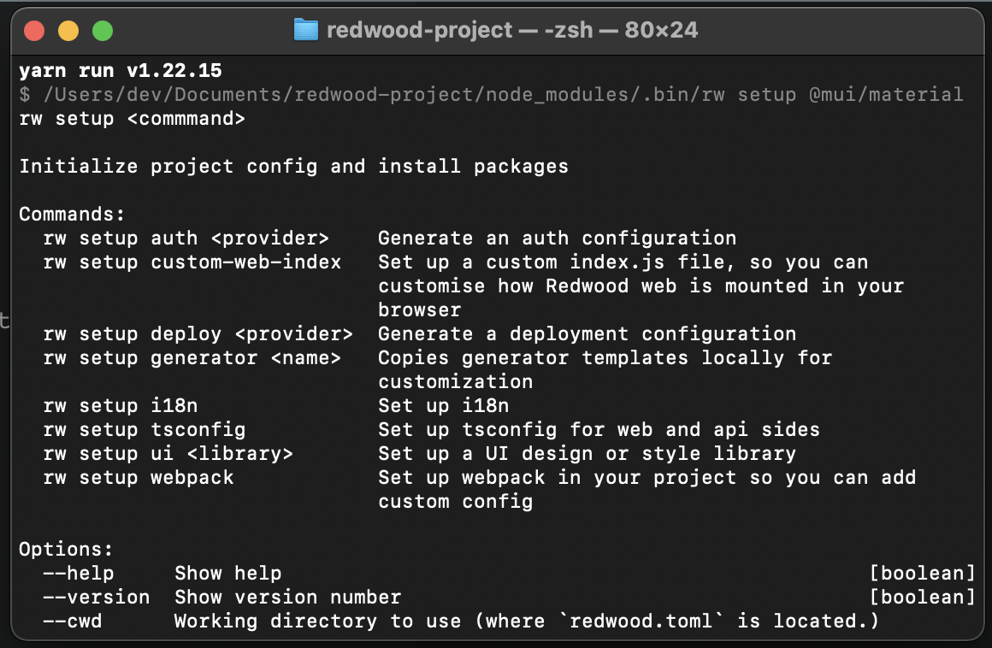This screenshot has width=992, height=648.
Task: Click the 'Show help' description
Action: point(227,574)
